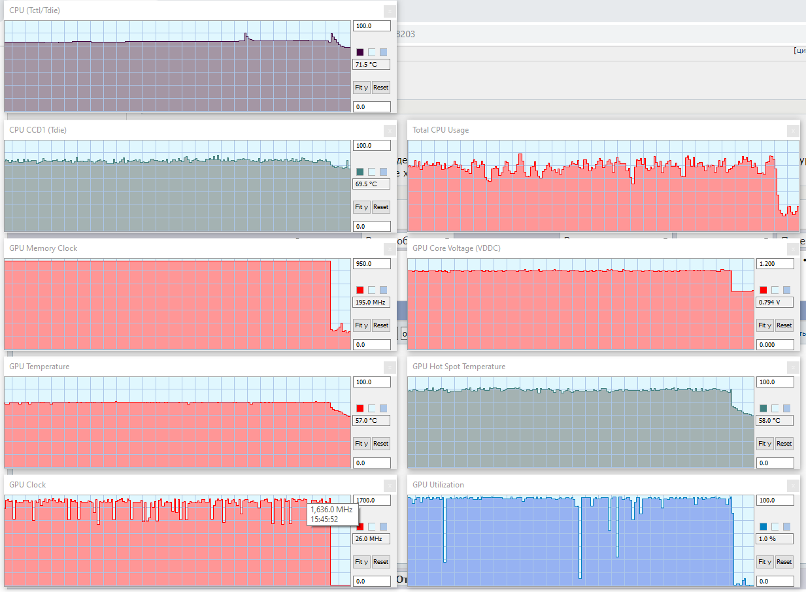This screenshot has width=806, height=592.
Task: Open blue grid color swatch in CPU (Tctl/Tdie)
Action: (383, 52)
